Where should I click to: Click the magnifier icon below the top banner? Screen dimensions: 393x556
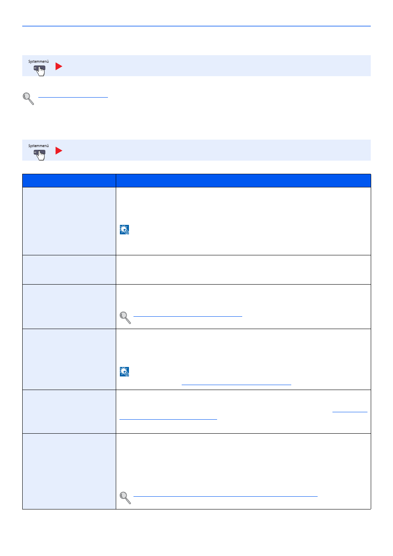pyautogui.click(x=28, y=98)
